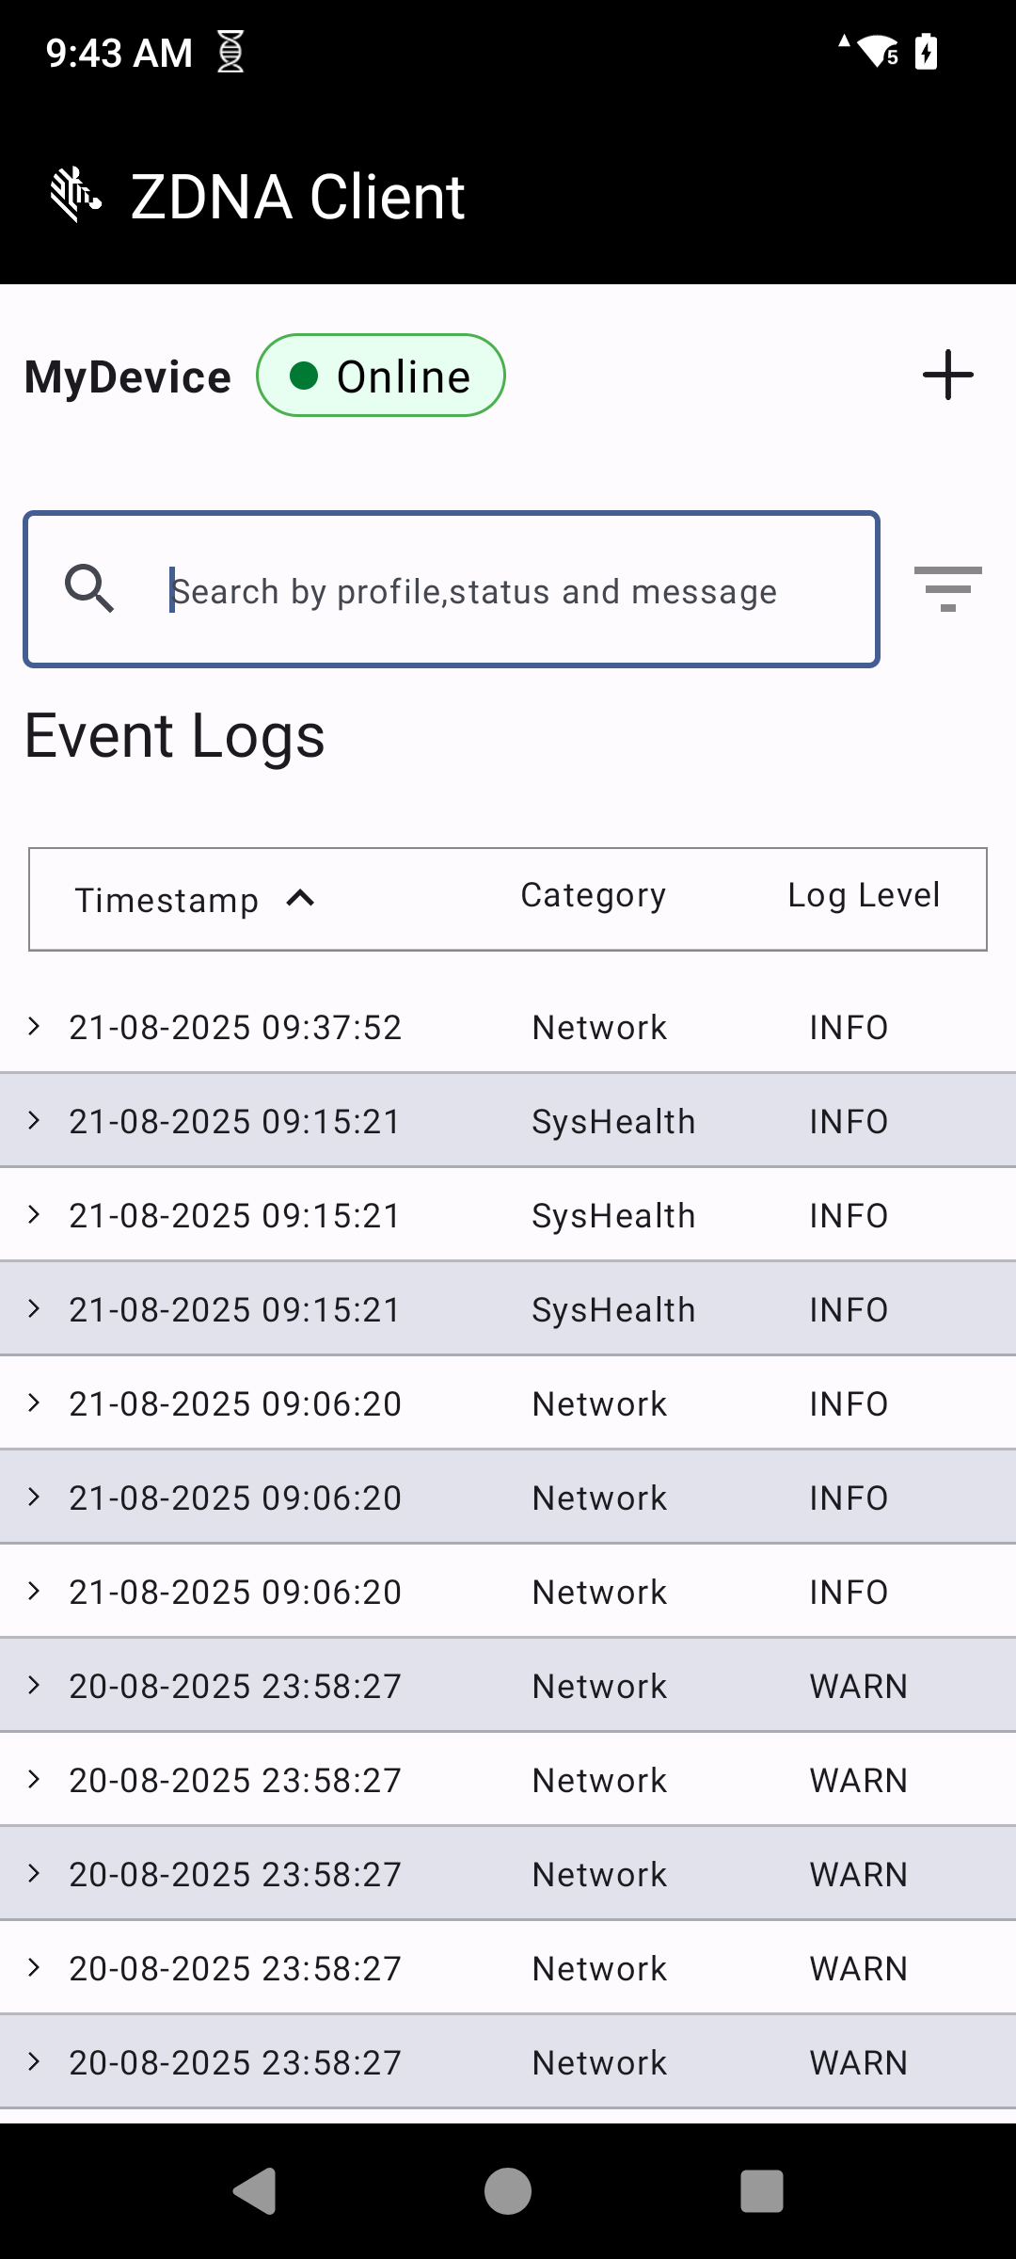Viewport: 1016px width, 2259px height.
Task: Toggle Timestamp sort order arrow
Action: tap(300, 899)
